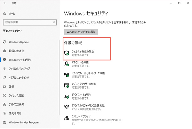The width and height of the screenshot is (192, 129).
Task: Click the 設定の検索 search field
Action: pos(30,22)
